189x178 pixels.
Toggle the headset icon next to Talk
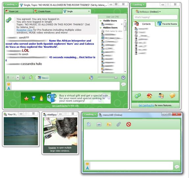coord(24,77)
